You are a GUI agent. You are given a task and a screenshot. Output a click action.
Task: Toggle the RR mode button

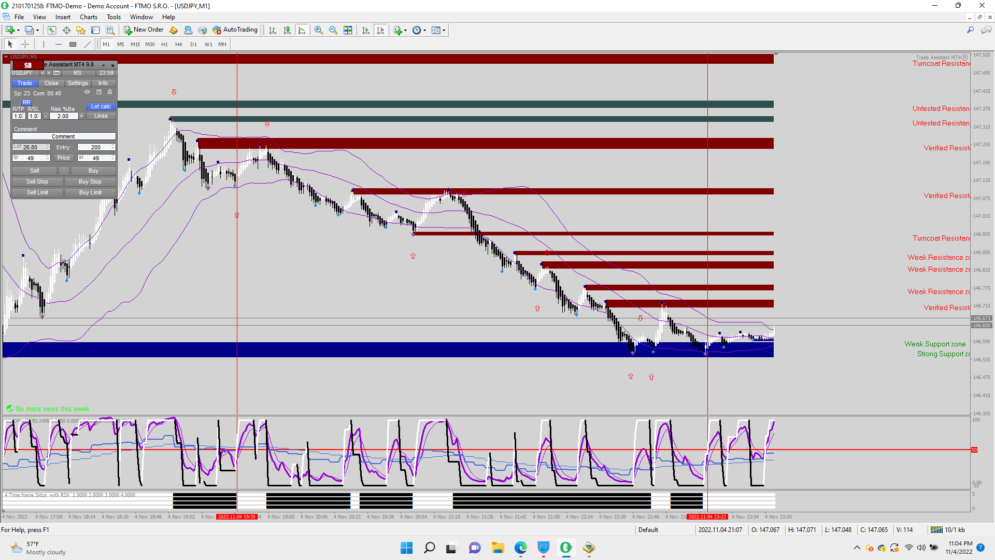(26, 102)
